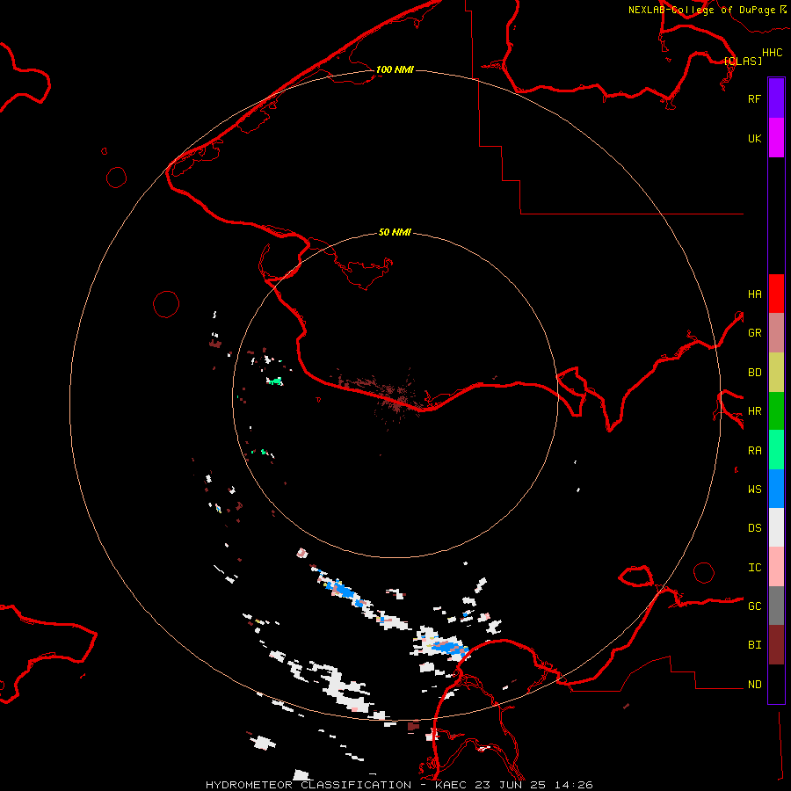Viewport: 791px width, 791px height.
Task: Click the HHC product label
Action: click(x=772, y=53)
